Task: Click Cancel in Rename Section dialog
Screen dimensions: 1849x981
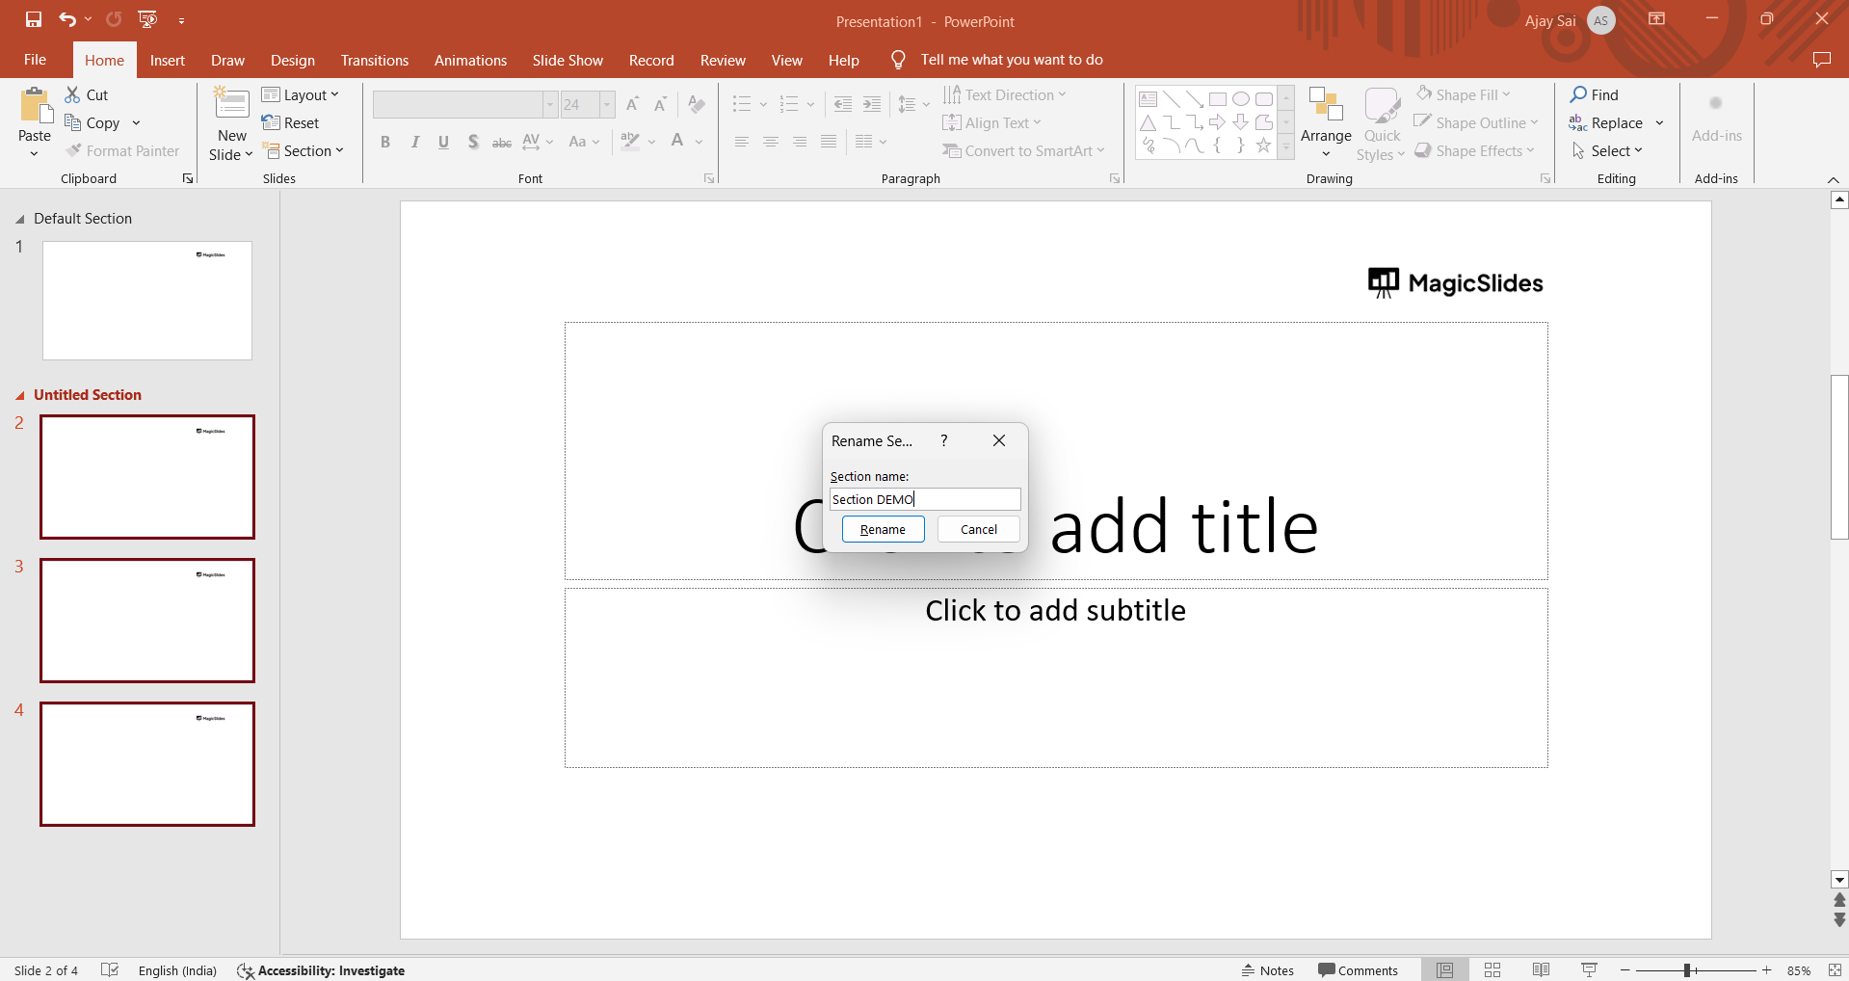Action: pyautogui.click(x=978, y=529)
